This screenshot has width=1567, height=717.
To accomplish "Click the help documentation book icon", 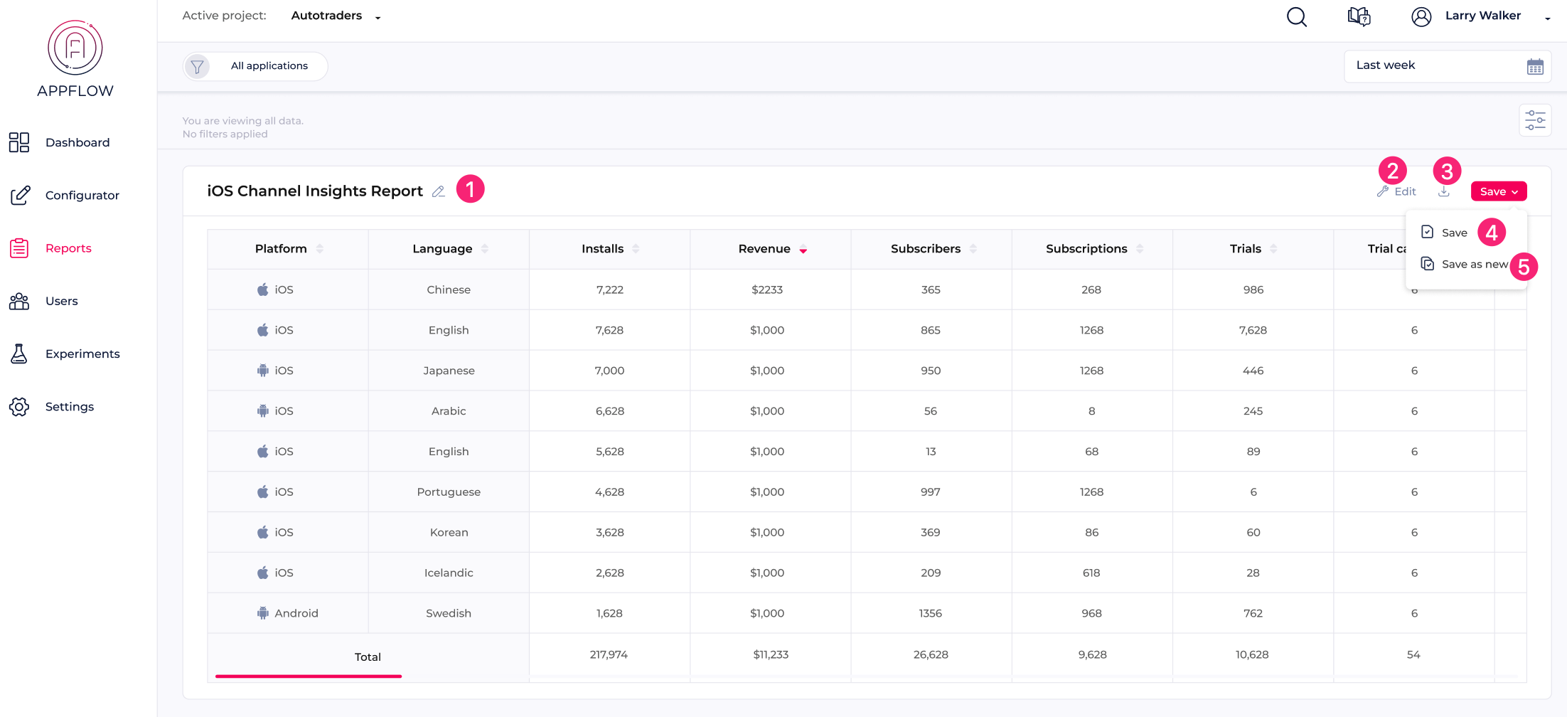I will tap(1359, 16).
